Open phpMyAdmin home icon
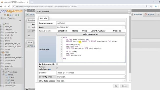This screenshot has height=90, width=160. (x=5, y=15)
